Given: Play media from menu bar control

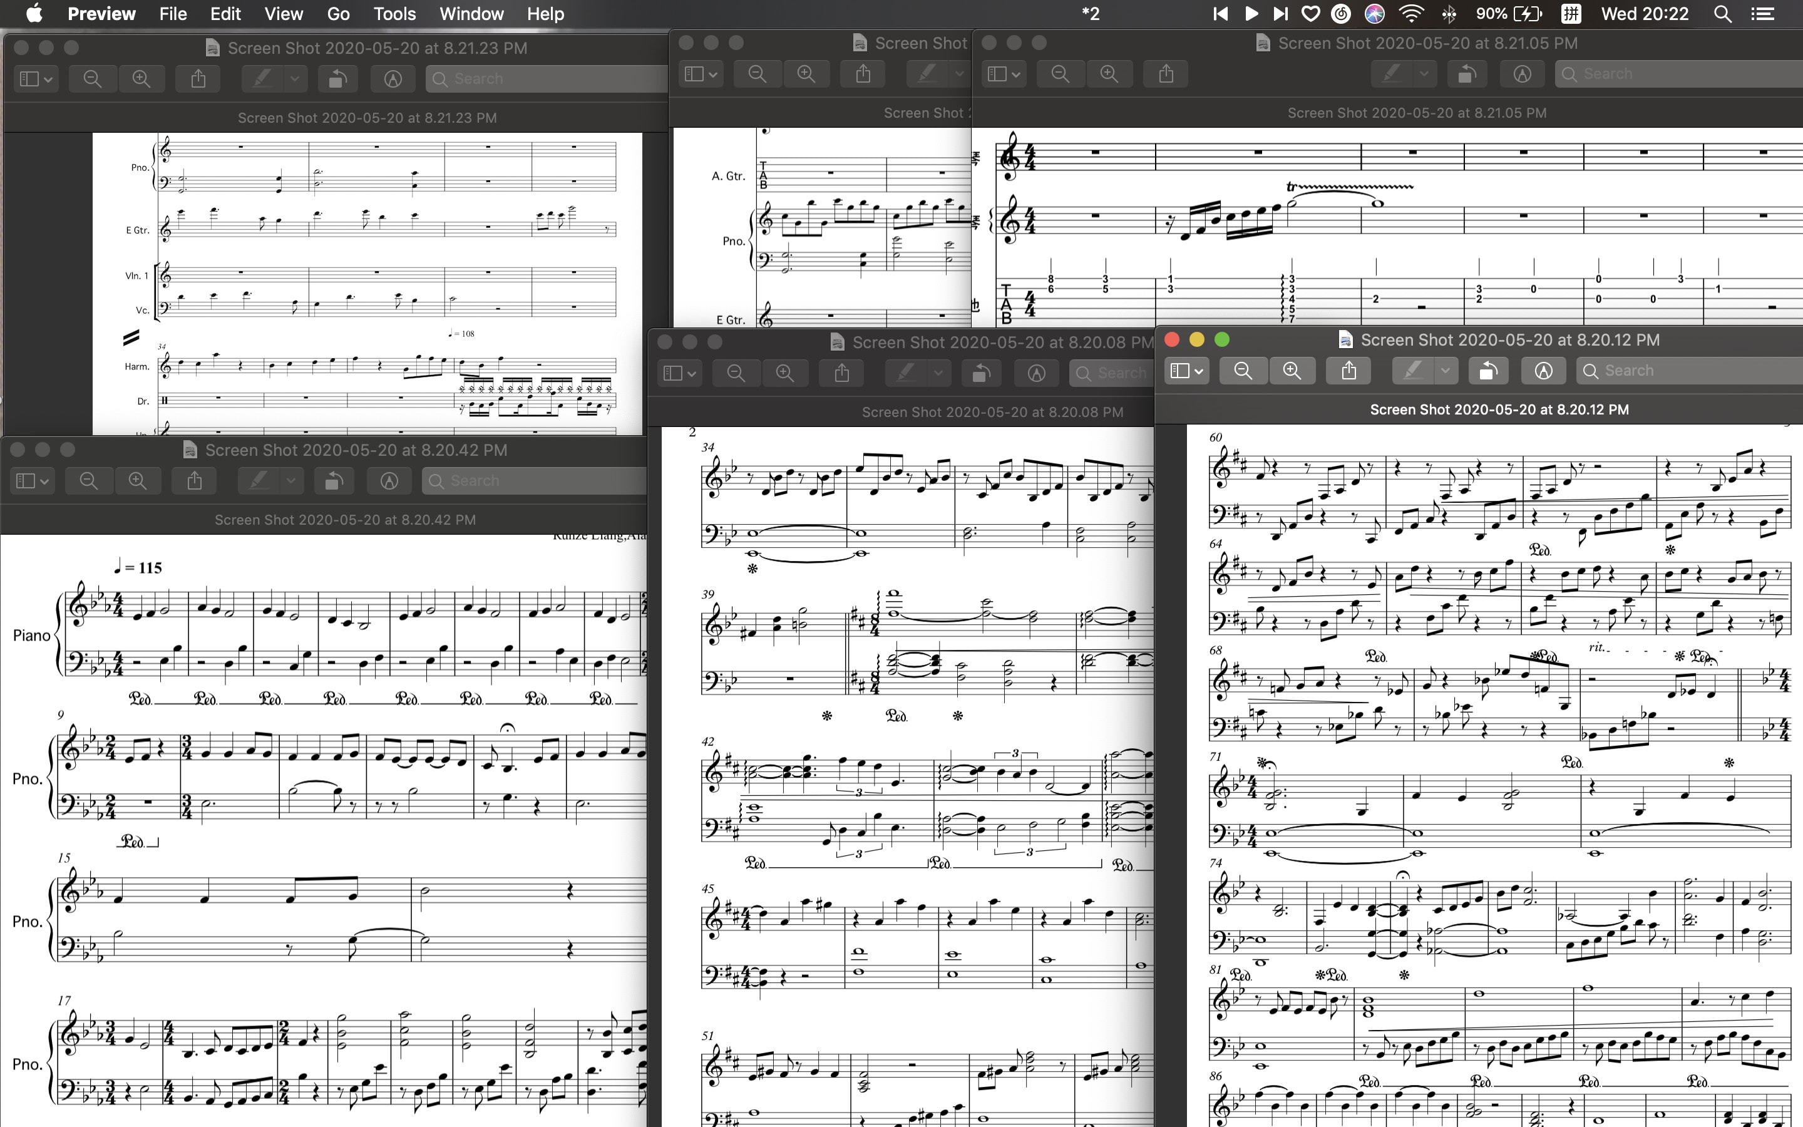Looking at the screenshot, I should point(1251,13).
